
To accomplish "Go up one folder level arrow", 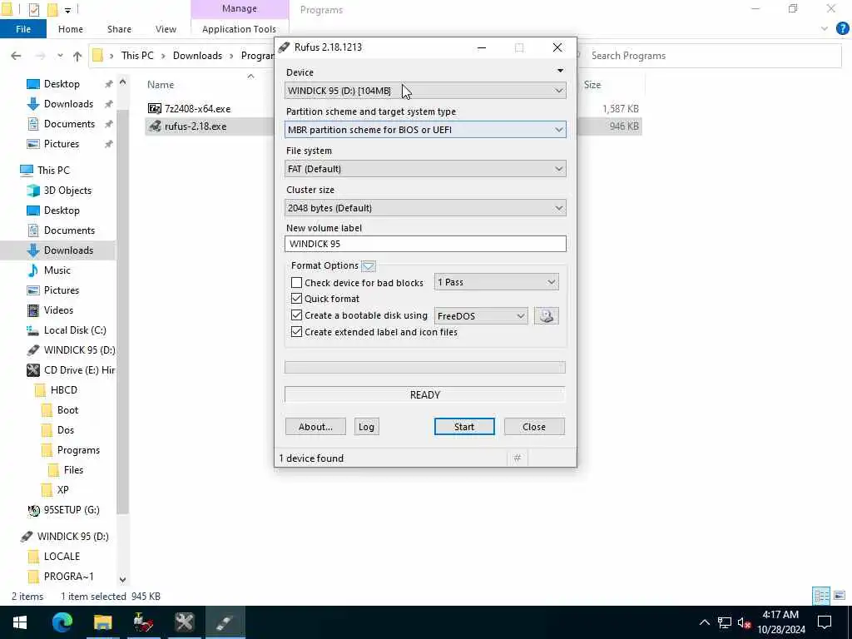I will (77, 56).
